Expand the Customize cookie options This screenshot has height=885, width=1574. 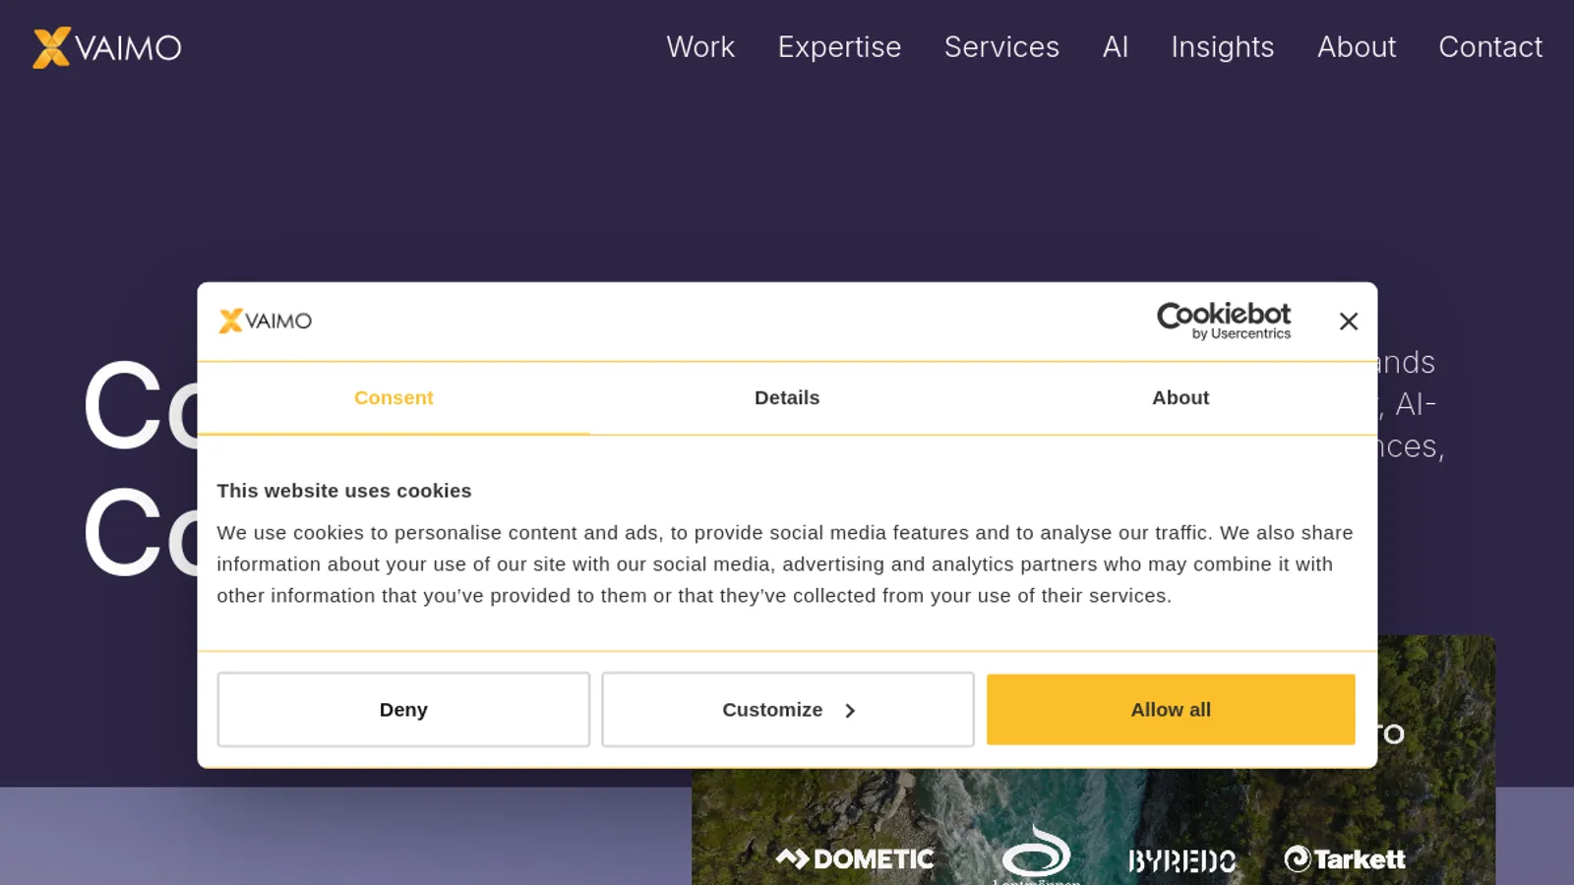click(x=788, y=710)
